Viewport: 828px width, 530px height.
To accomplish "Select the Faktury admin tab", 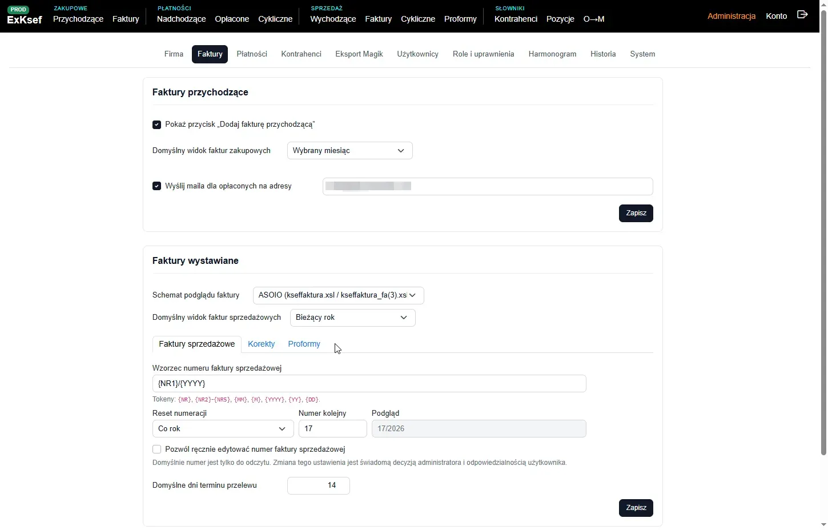I will pyautogui.click(x=210, y=54).
